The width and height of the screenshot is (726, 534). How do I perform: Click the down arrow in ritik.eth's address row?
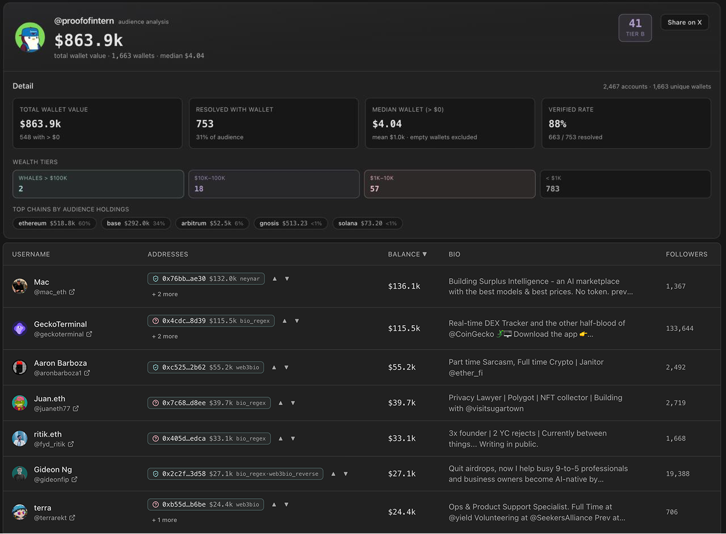pyautogui.click(x=293, y=438)
